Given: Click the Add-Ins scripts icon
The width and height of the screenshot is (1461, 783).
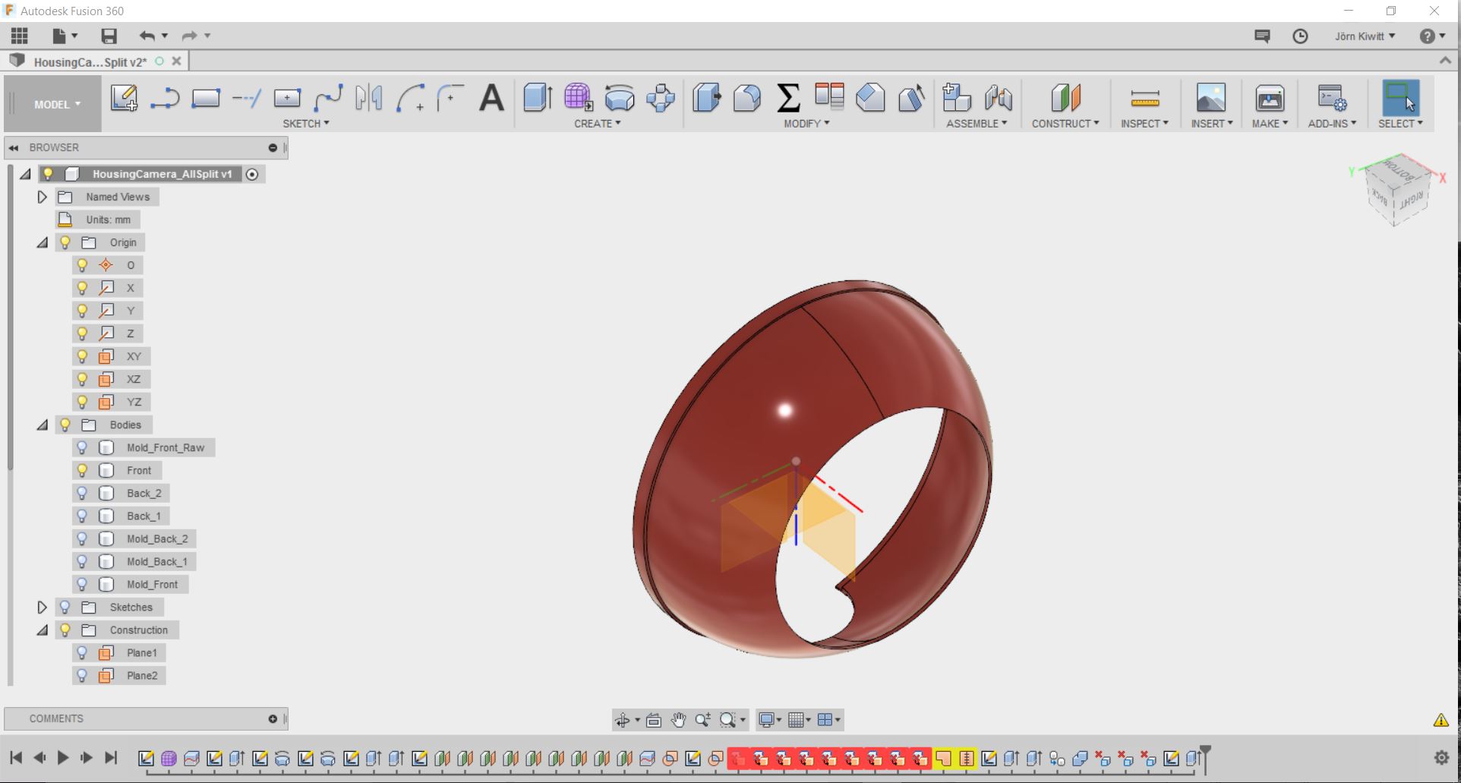Looking at the screenshot, I should click(x=1332, y=98).
